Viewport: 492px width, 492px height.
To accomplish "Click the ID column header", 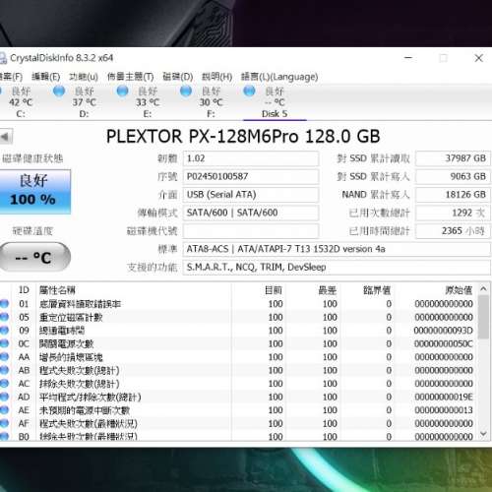I will [24, 290].
